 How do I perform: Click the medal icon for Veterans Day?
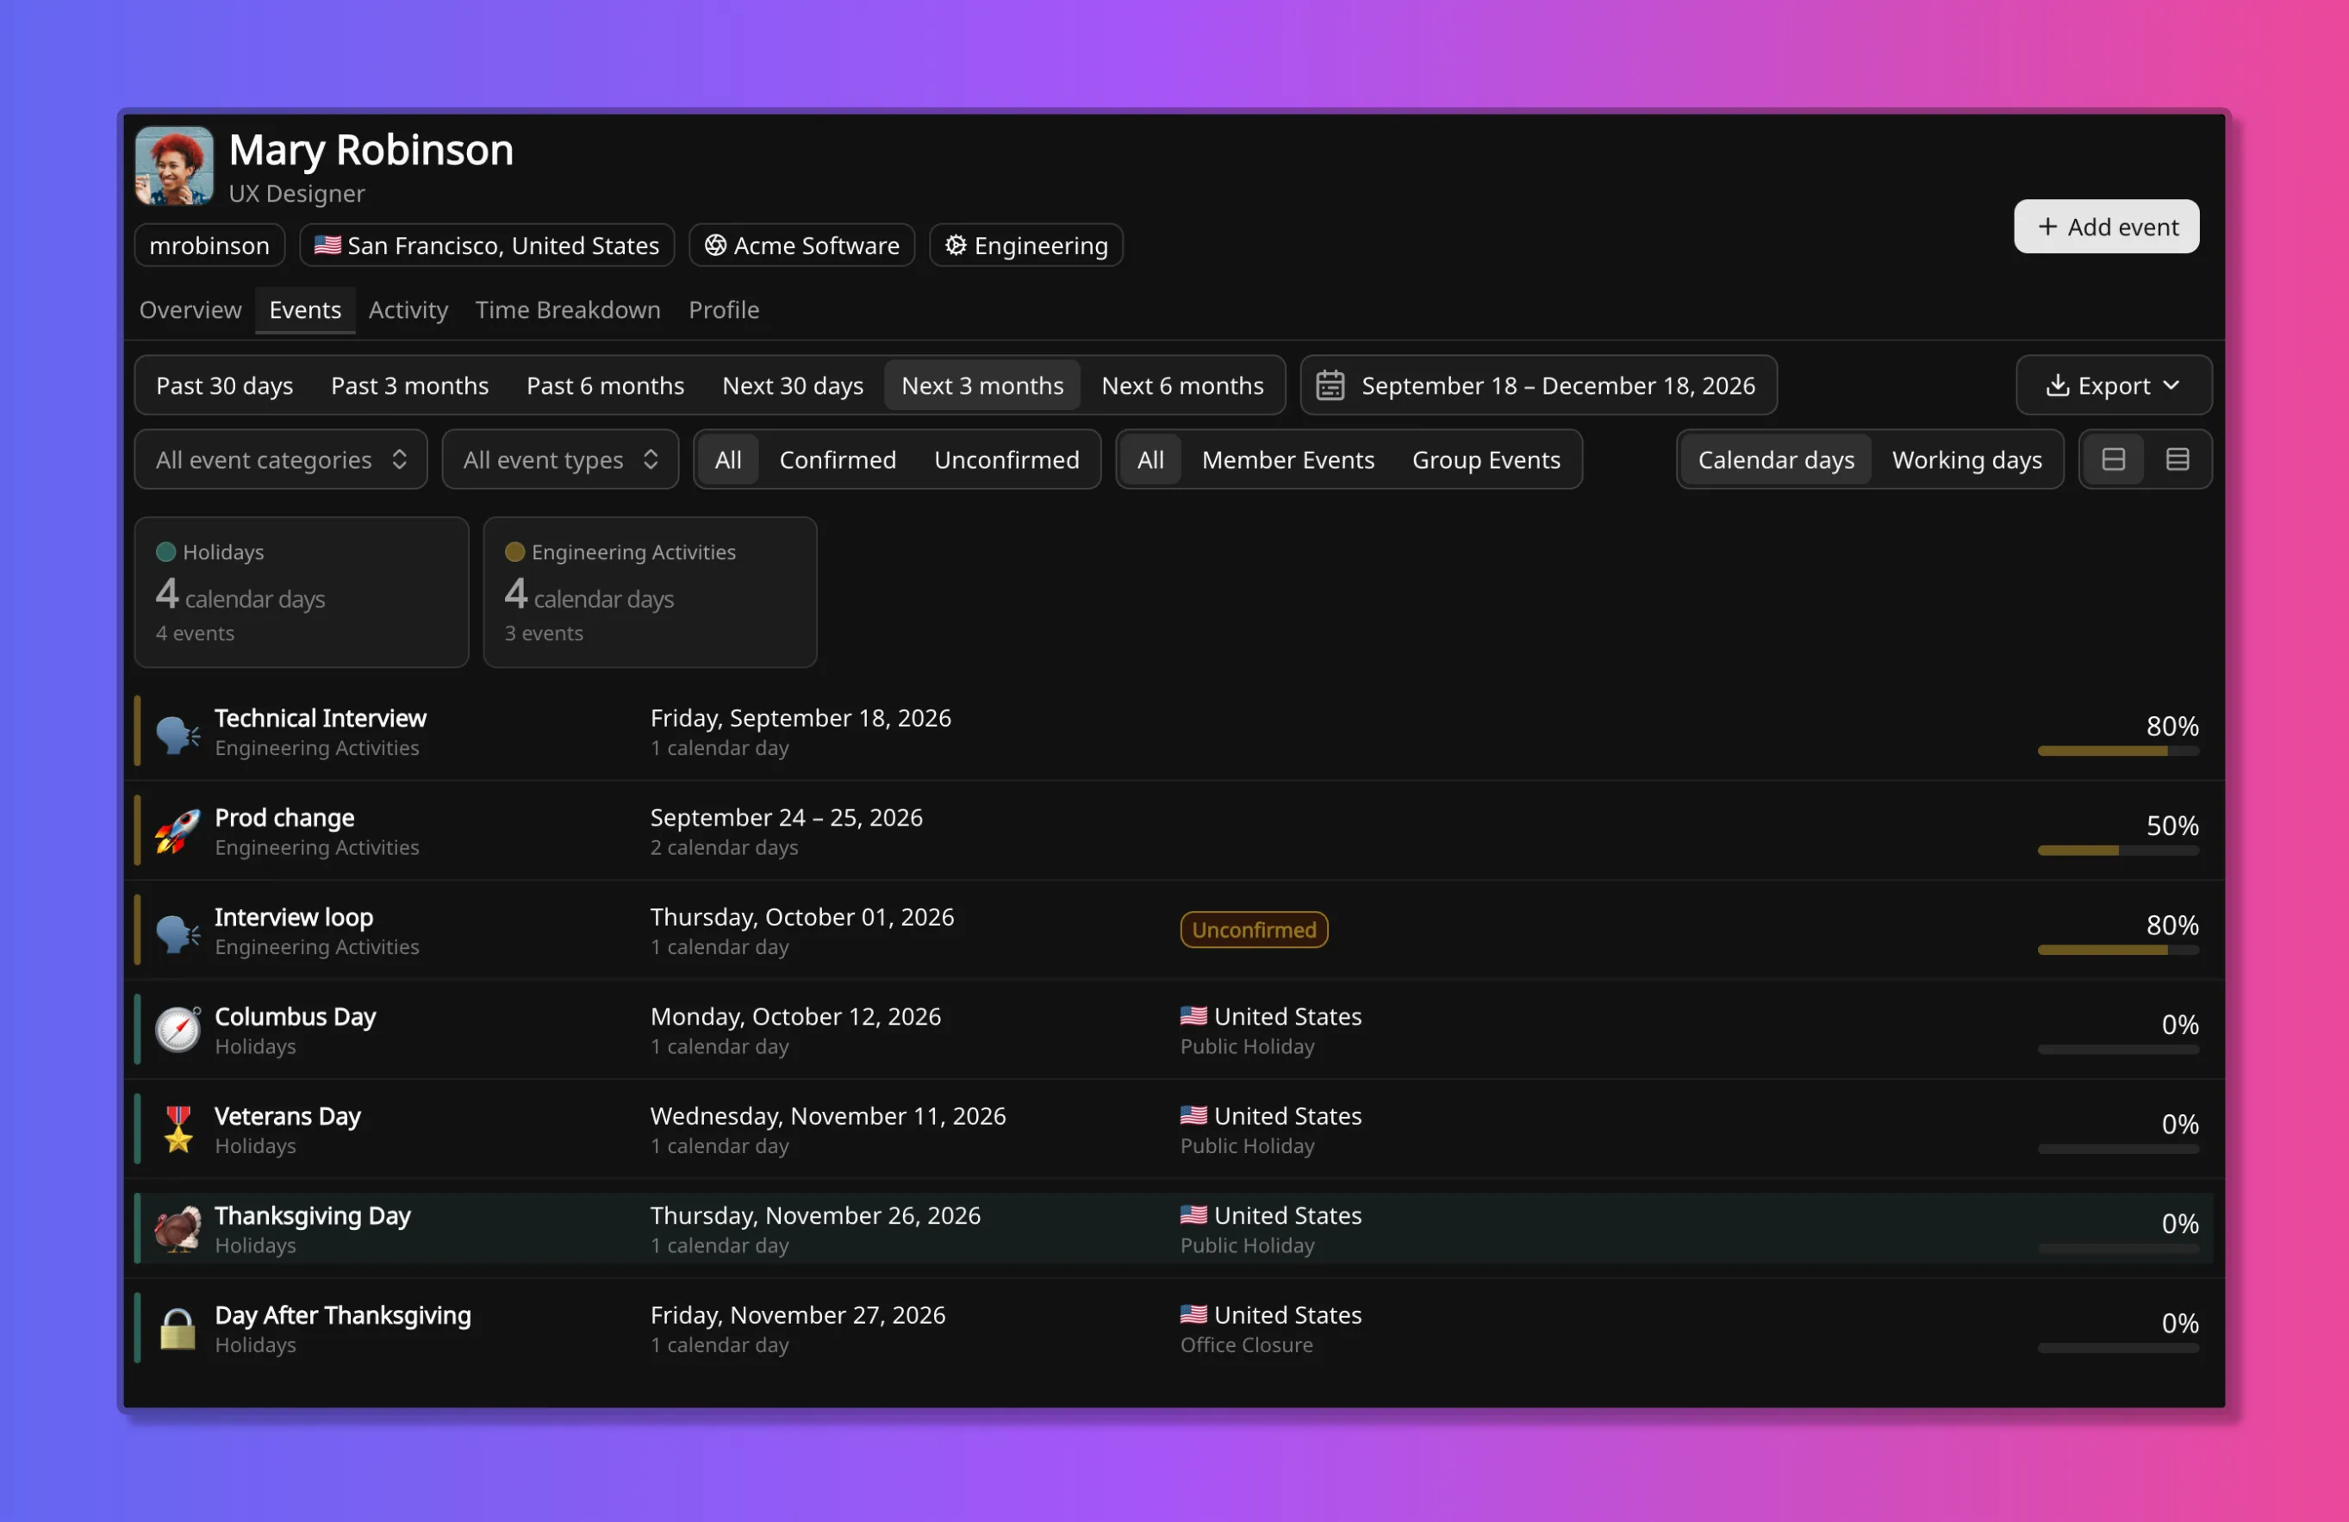point(178,1130)
